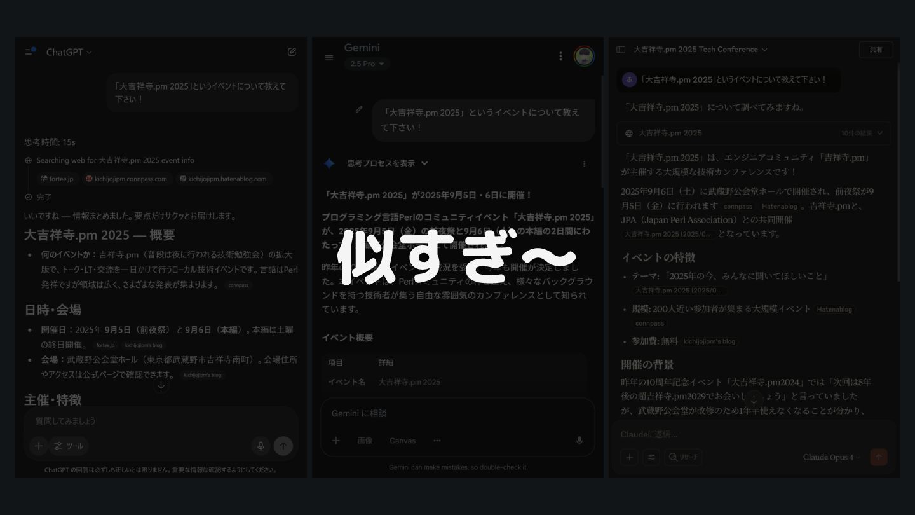Click the Claude 共有 share button
The width and height of the screenshot is (915, 515).
[876, 50]
